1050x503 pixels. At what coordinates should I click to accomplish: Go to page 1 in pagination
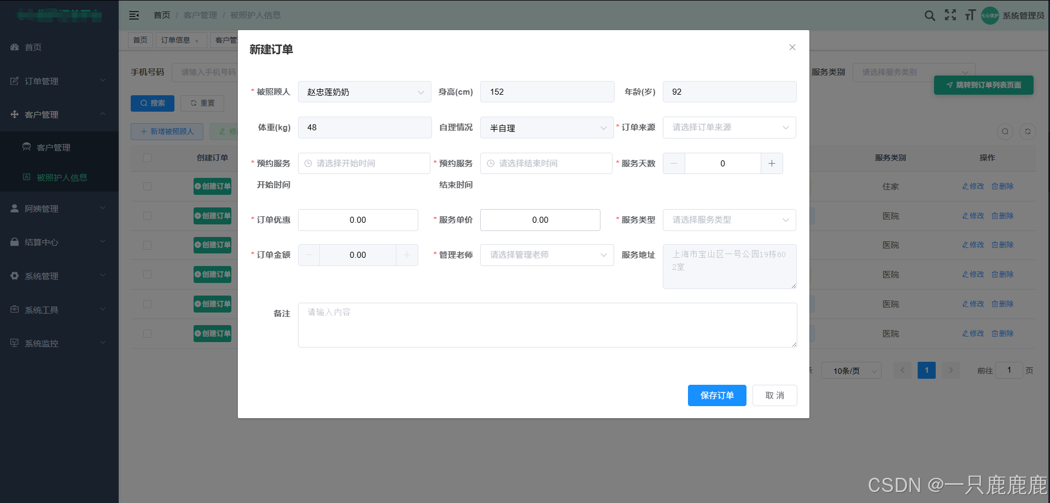click(x=926, y=371)
